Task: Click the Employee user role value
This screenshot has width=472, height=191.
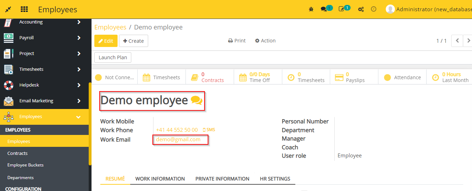Action: pyautogui.click(x=350, y=156)
